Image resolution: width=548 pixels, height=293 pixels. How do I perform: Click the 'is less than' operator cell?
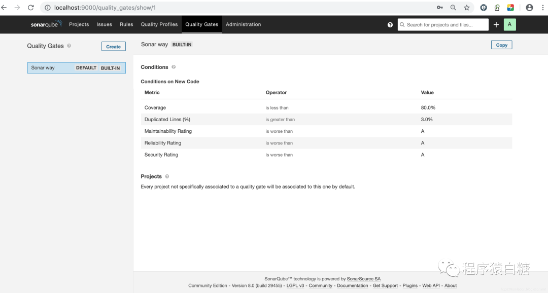pos(277,108)
